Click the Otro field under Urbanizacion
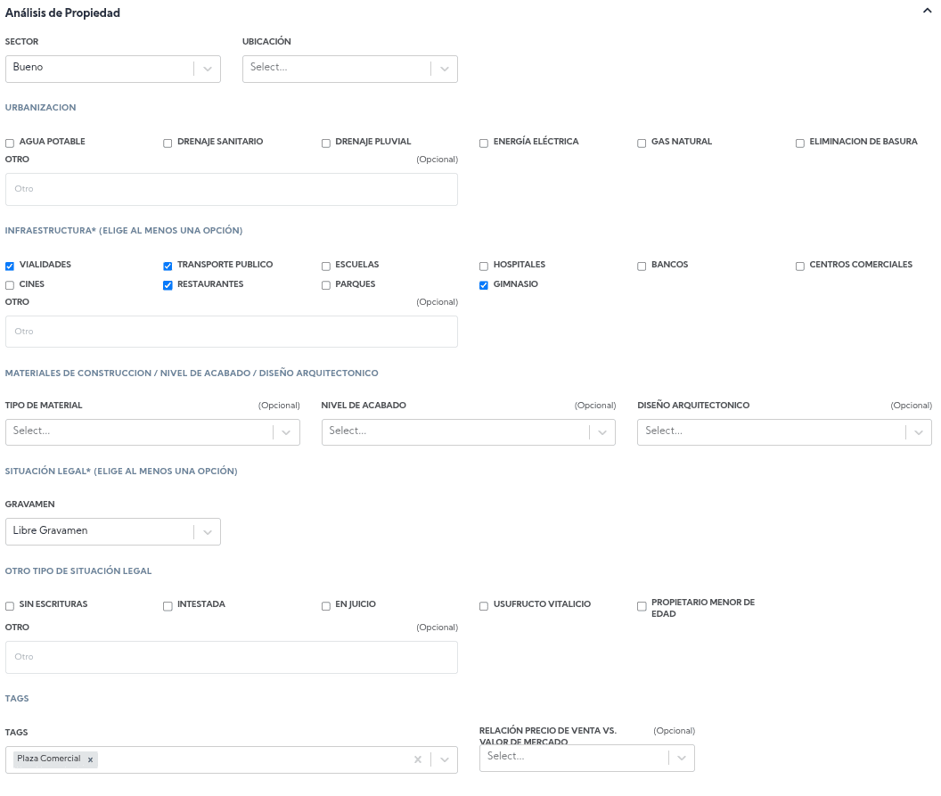Screen dimensions: 941x796 click(x=232, y=189)
